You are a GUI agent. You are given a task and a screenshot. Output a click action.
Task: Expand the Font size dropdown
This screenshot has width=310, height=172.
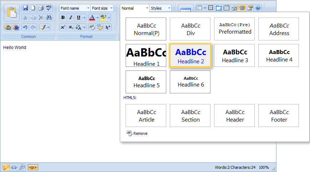[x=102, y=8]
